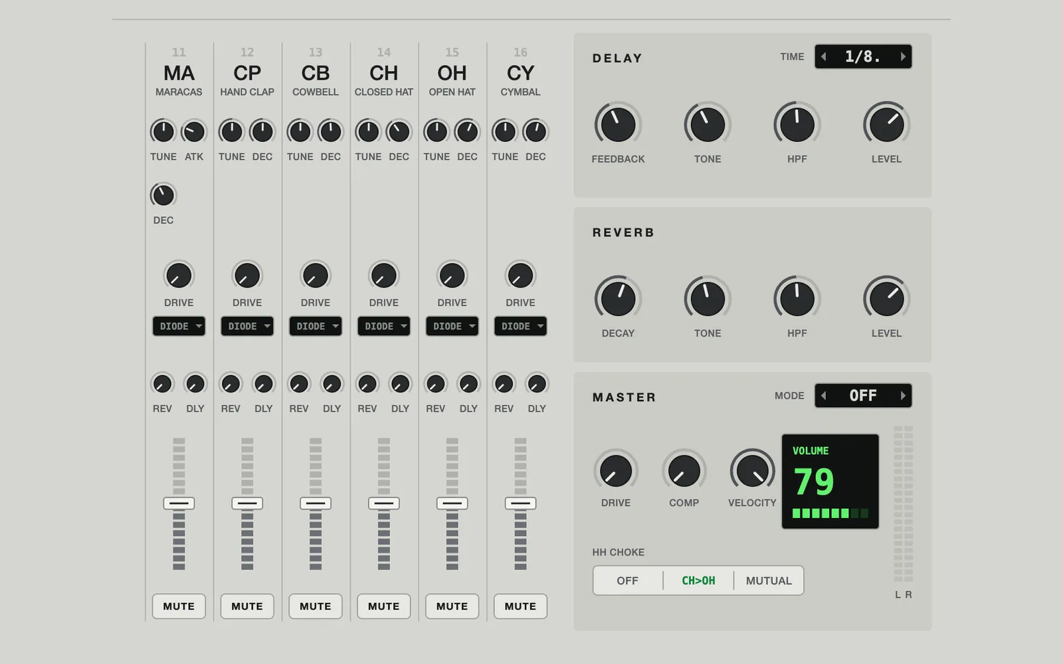Click the Open Hat volume fader handle

click(452, 503)
